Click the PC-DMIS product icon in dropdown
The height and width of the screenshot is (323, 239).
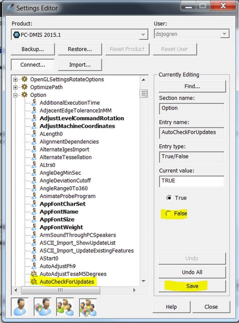(16, 35)
